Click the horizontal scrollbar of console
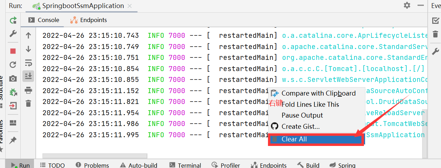441x168 pixels. coord(95,156)
